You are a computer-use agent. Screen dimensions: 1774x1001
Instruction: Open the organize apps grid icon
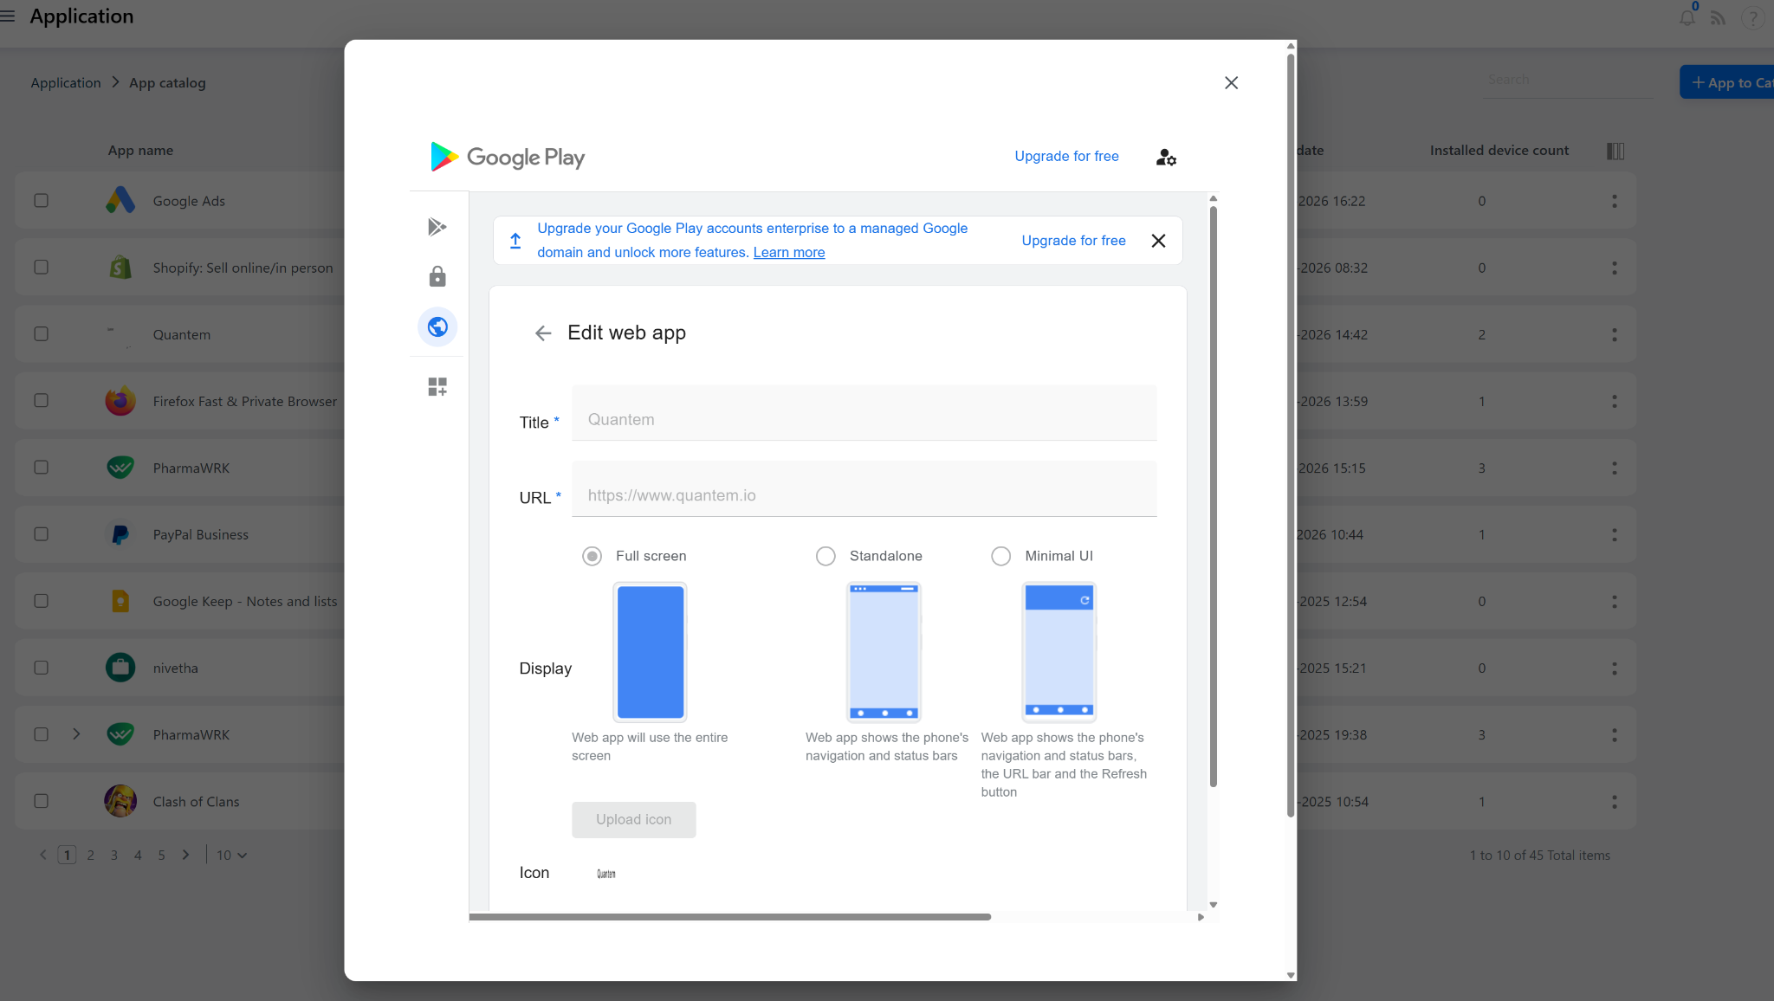(437, 386)
